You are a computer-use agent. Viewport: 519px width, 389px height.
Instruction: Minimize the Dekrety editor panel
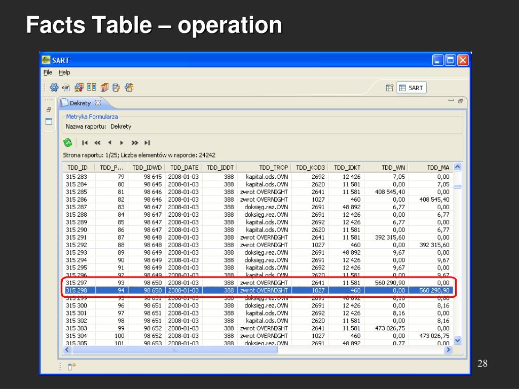[451, 100]
